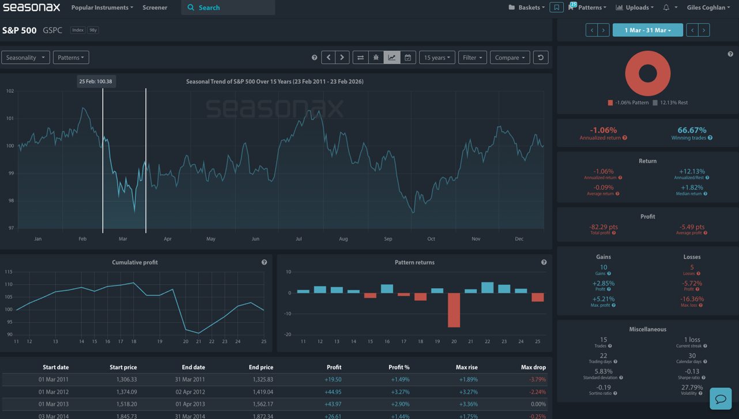Image resolution: width=739 pixels, height=419 pixels.
Task: Click the help icon in Pattern returns panel
Action: [x=544, y=262]
